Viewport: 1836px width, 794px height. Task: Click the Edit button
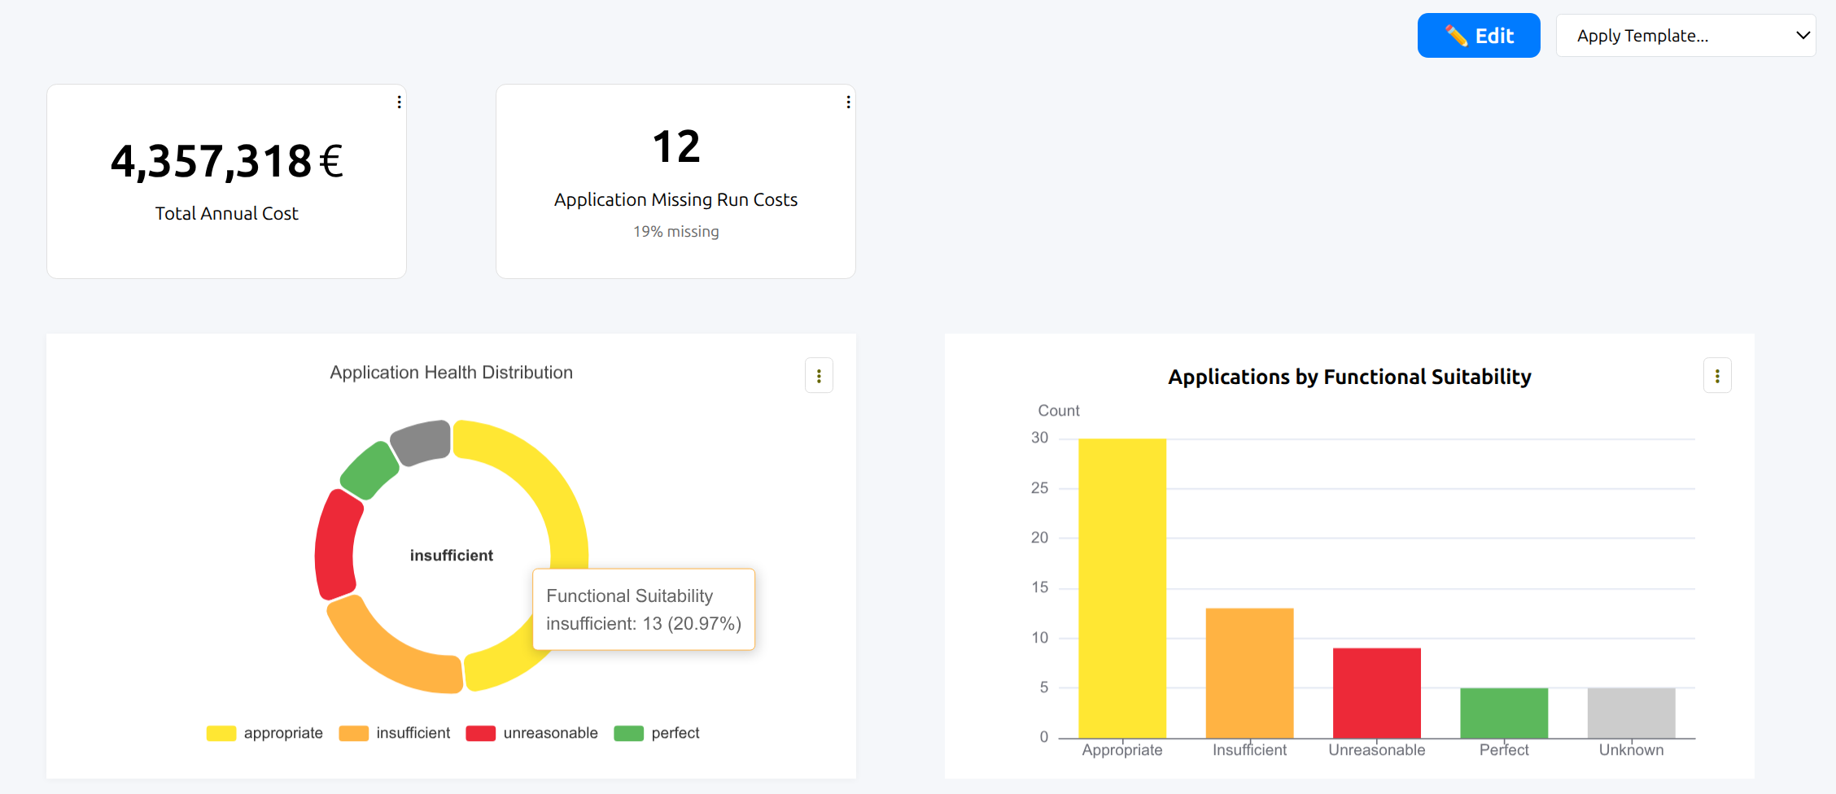(x=1479, y=35)
